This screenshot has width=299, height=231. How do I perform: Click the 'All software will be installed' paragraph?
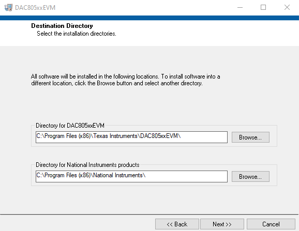pos(126,80)
